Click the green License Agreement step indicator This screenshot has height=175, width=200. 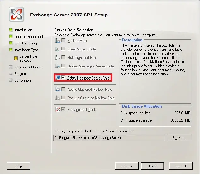tap(11, 36)
